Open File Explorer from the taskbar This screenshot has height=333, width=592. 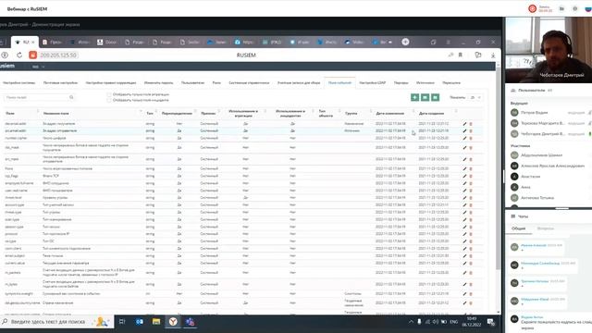point(156,322)
